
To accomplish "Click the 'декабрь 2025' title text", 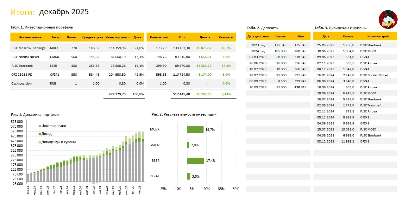I will pos(64,12).
